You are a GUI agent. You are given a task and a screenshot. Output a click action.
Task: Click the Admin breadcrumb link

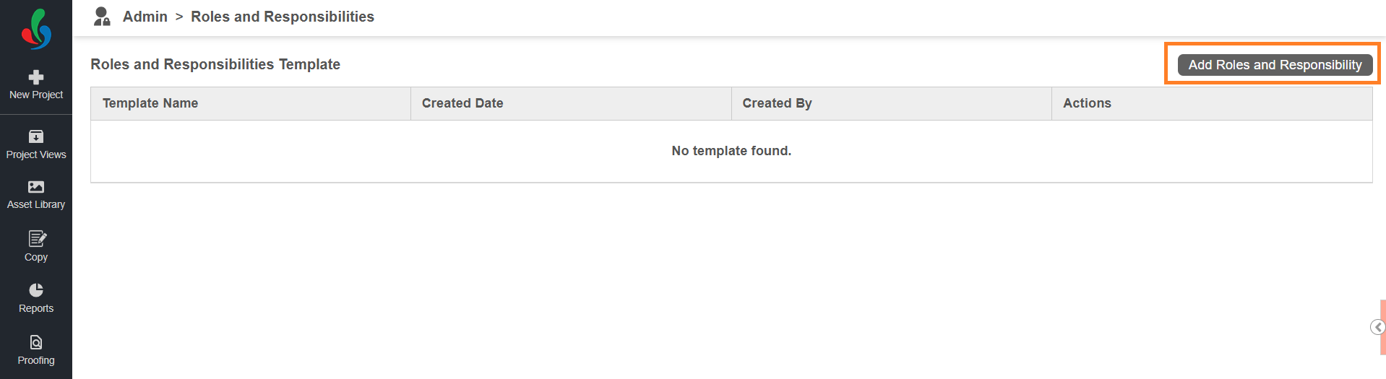pyautogui.click(x=145, y=17)
